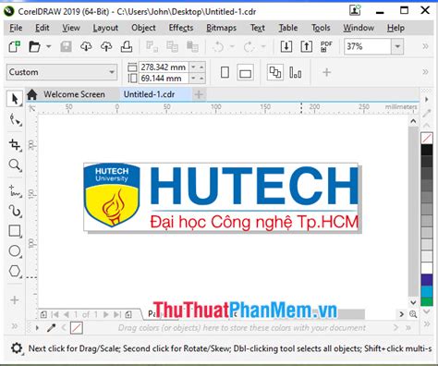Click the new document tab plus button

pyautogui.click(x=199, y=94)
